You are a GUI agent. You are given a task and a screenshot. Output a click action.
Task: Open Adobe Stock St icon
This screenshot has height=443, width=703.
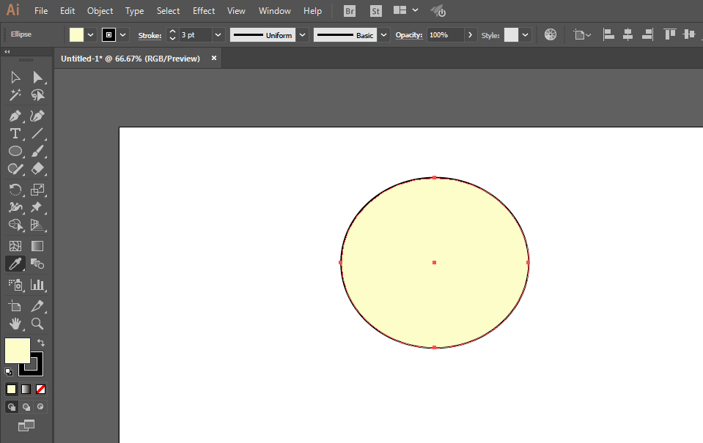376,11
